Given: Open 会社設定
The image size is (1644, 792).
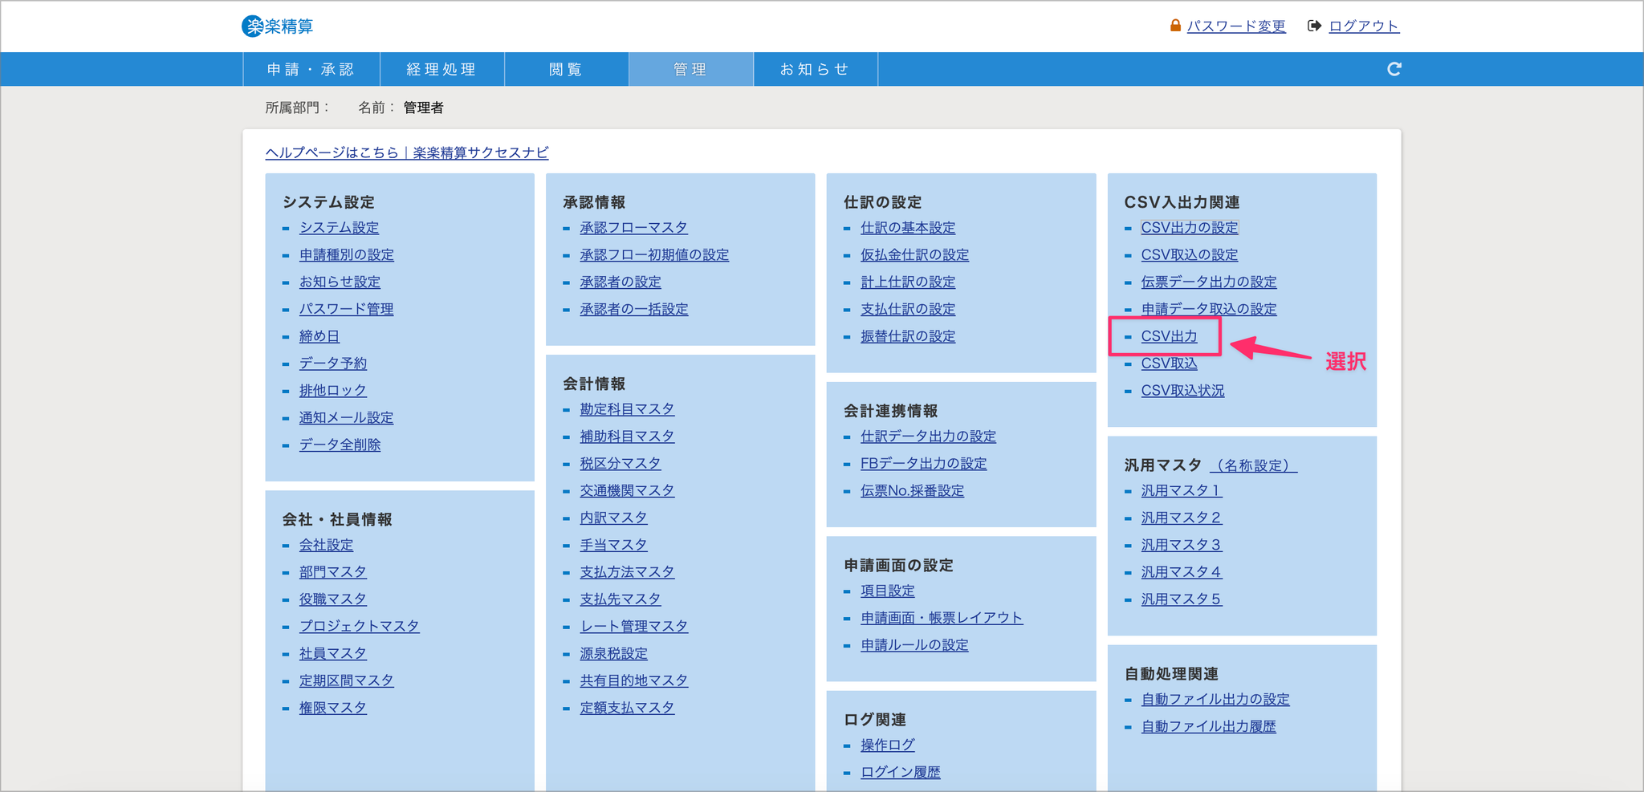Looking at the screenshot, I should pyautogui.click(x=326, y=545).
